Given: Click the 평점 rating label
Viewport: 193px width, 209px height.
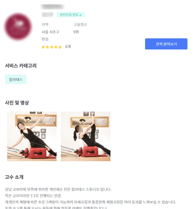Looking at the screenshot, I should tap(45, 39).
